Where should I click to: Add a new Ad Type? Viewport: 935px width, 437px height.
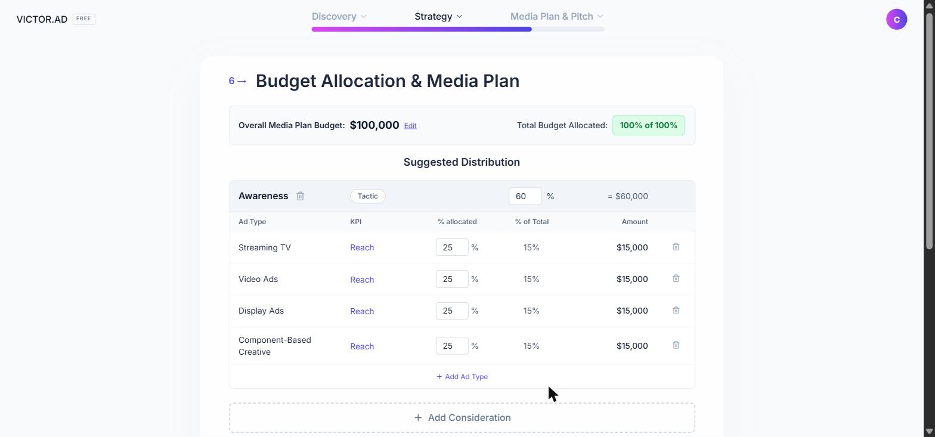pyautogui.click(x=462, y=377)
